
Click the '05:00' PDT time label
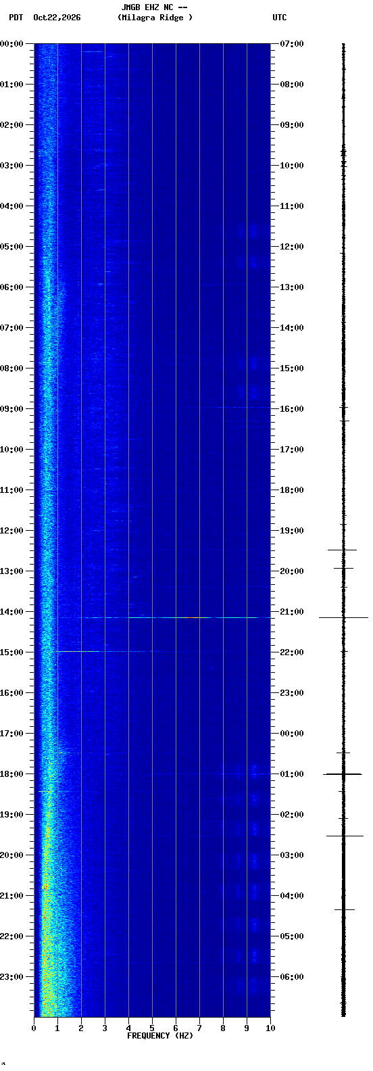click(x=11, y=247)
